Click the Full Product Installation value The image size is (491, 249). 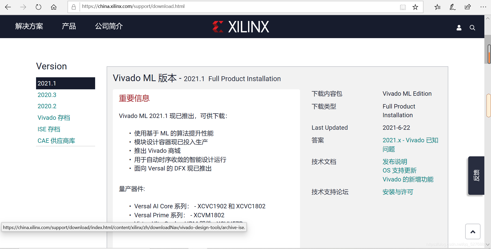coord(399,111)
